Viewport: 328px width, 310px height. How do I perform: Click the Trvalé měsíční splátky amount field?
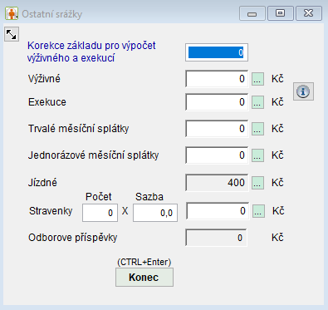(217, 129)
